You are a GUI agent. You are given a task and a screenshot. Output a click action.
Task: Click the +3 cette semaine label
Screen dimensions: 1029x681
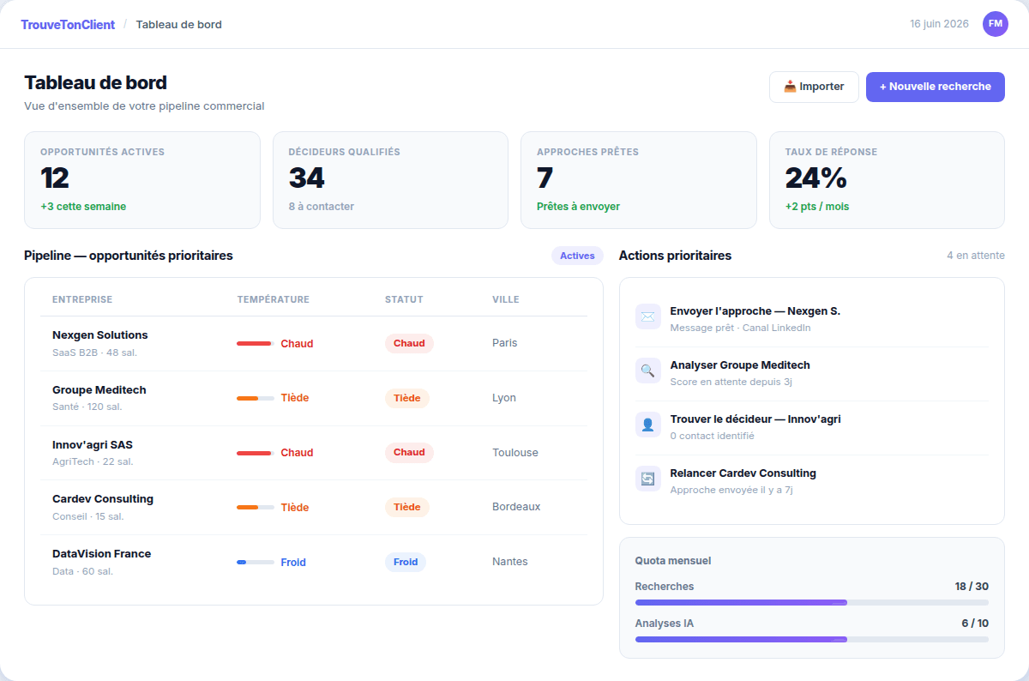click(83, 207)
